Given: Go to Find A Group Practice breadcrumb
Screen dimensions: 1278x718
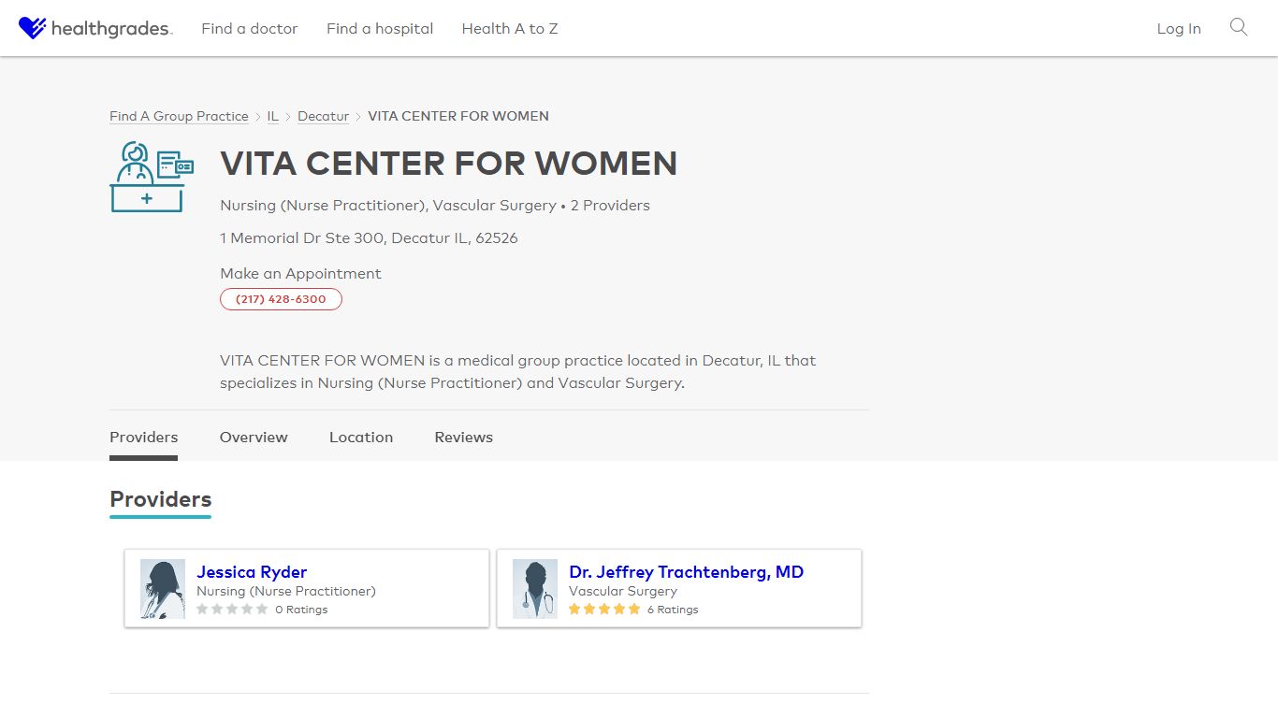Looking at the screenshot, I should pos(179,116).
